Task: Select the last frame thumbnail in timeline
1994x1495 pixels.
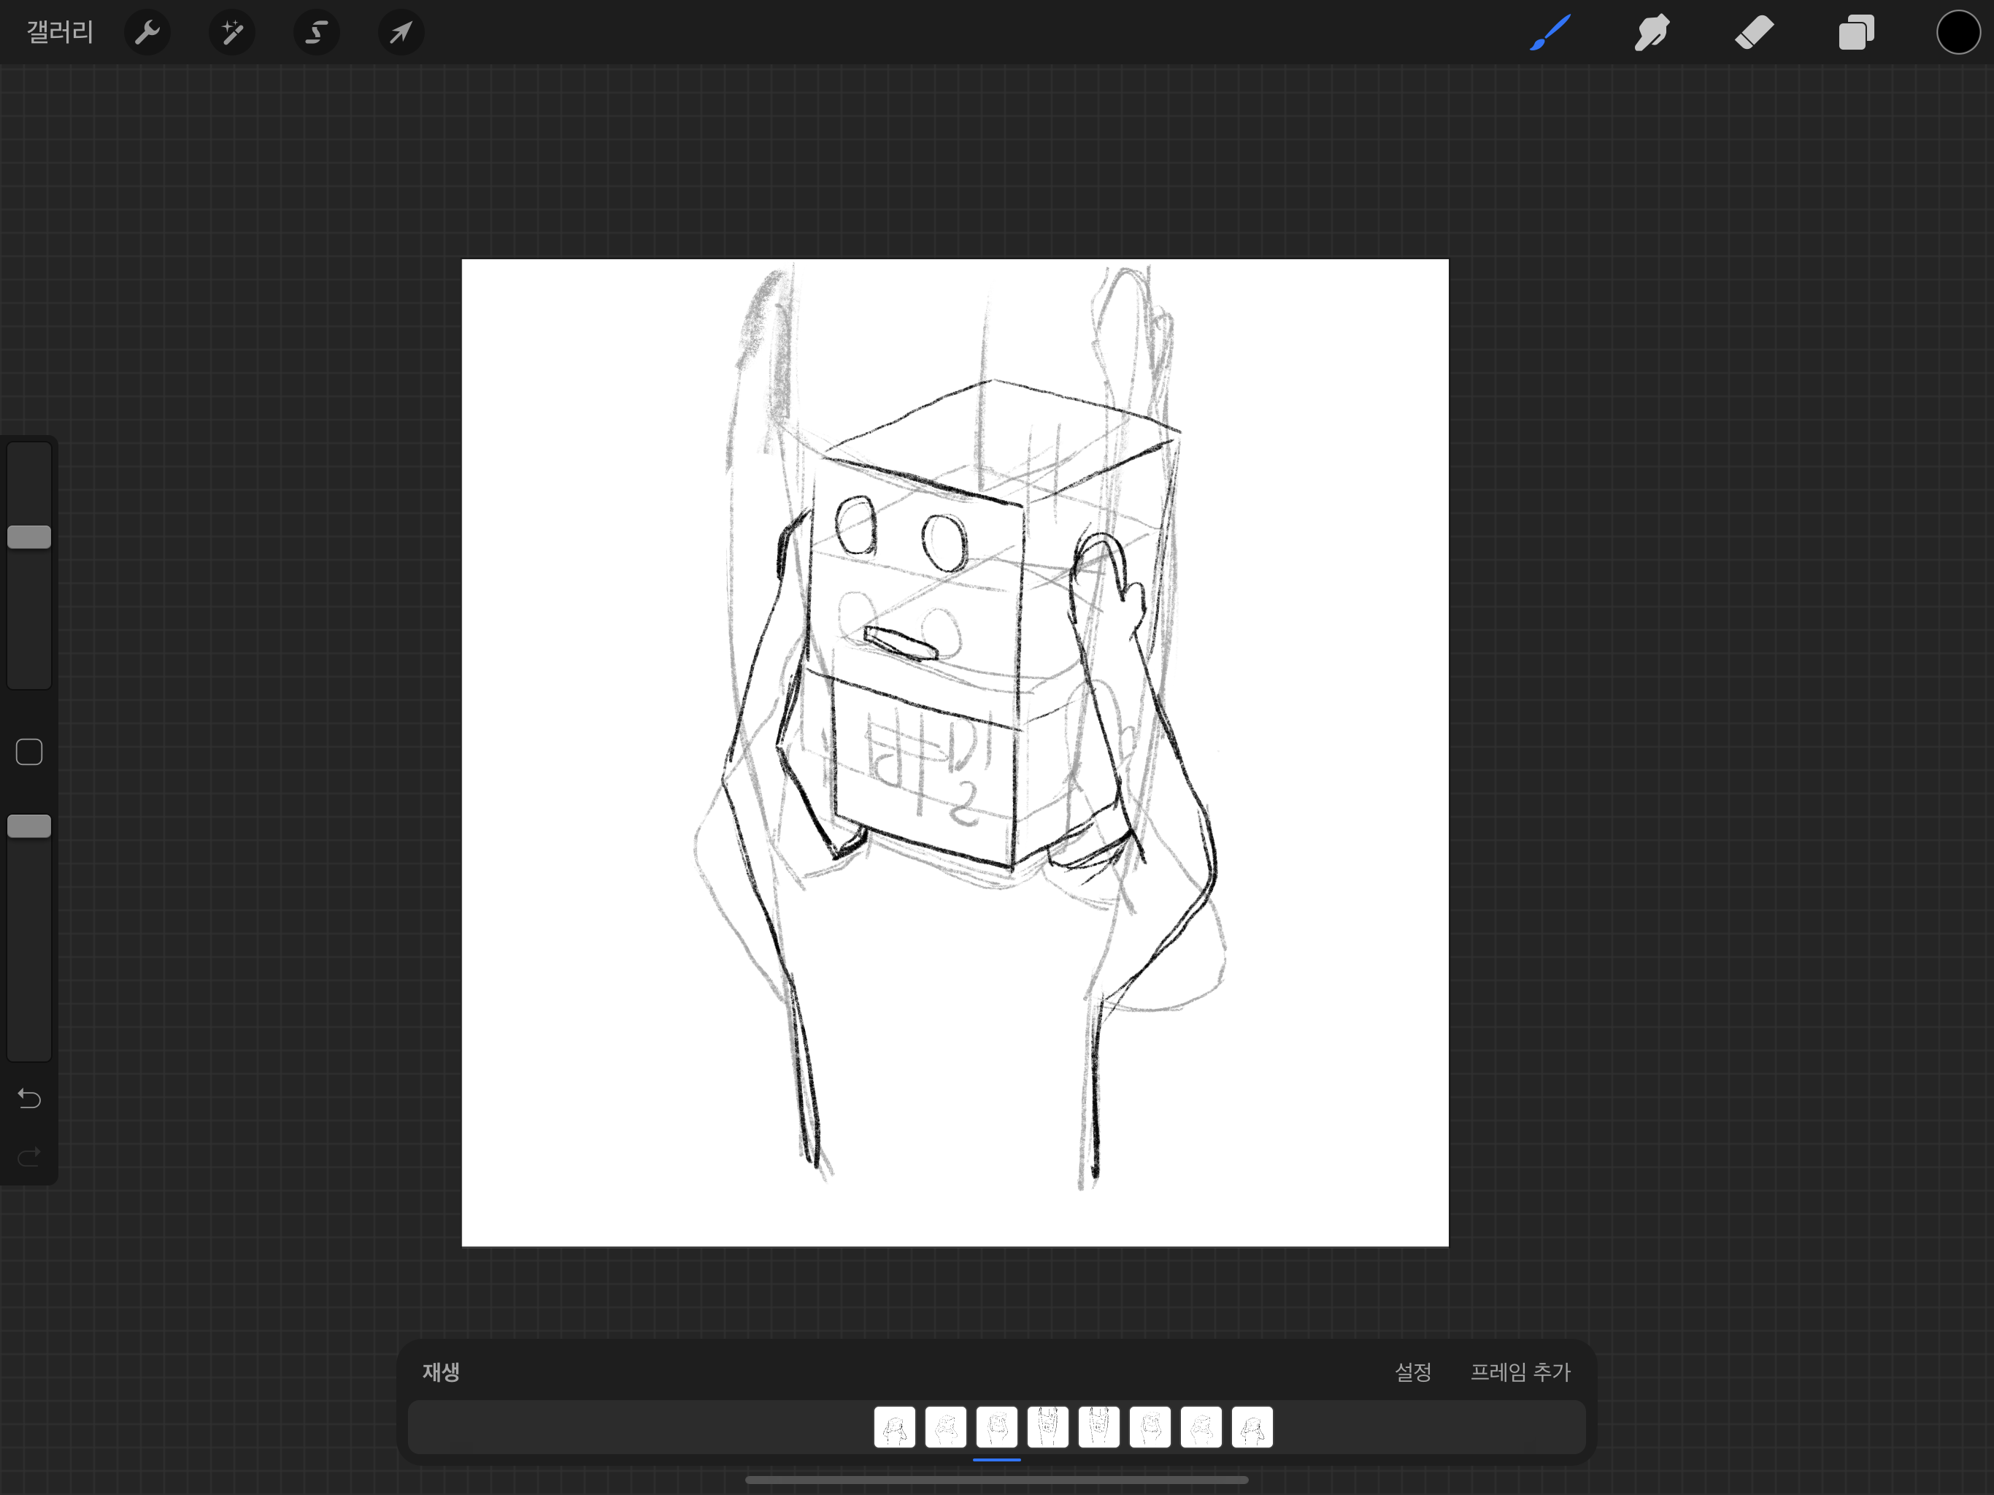Action: coord(1252,1427)
